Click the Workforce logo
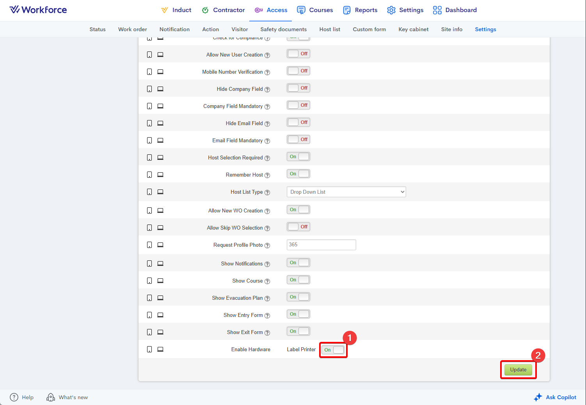The height and width of the screenshot is (405, 586). (x=38, y=10)
